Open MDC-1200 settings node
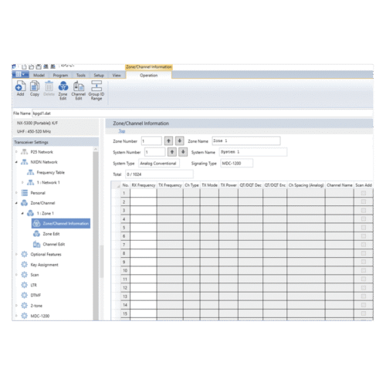This screenshot has height=386, width=386. tap(40, 316)
